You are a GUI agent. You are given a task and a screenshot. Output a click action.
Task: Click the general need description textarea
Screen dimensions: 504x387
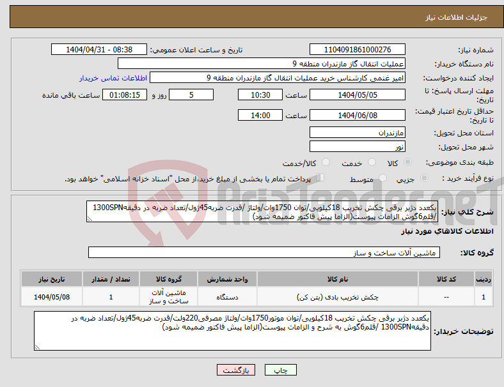coord(262,211)
